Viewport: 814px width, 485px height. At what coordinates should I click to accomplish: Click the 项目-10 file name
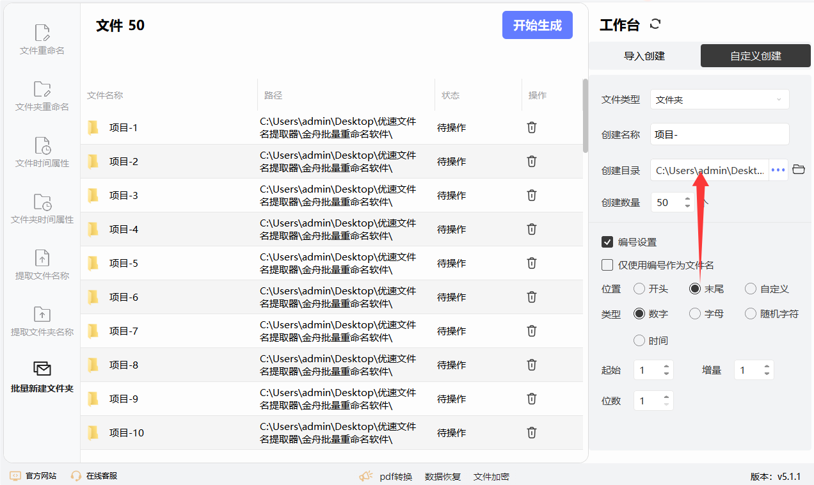[x=127, y=433]
